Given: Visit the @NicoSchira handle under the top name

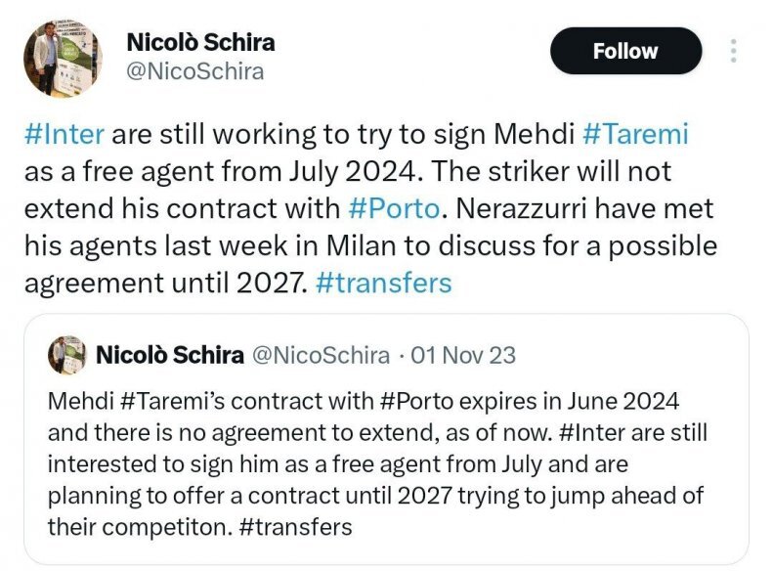Looking at the screenshot, I should [x=195, y=71].
